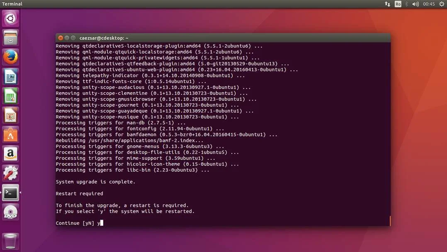Open the Ubuntu Dash search launcher
This screenshot has width=447, height=252.
coord(10,19)
